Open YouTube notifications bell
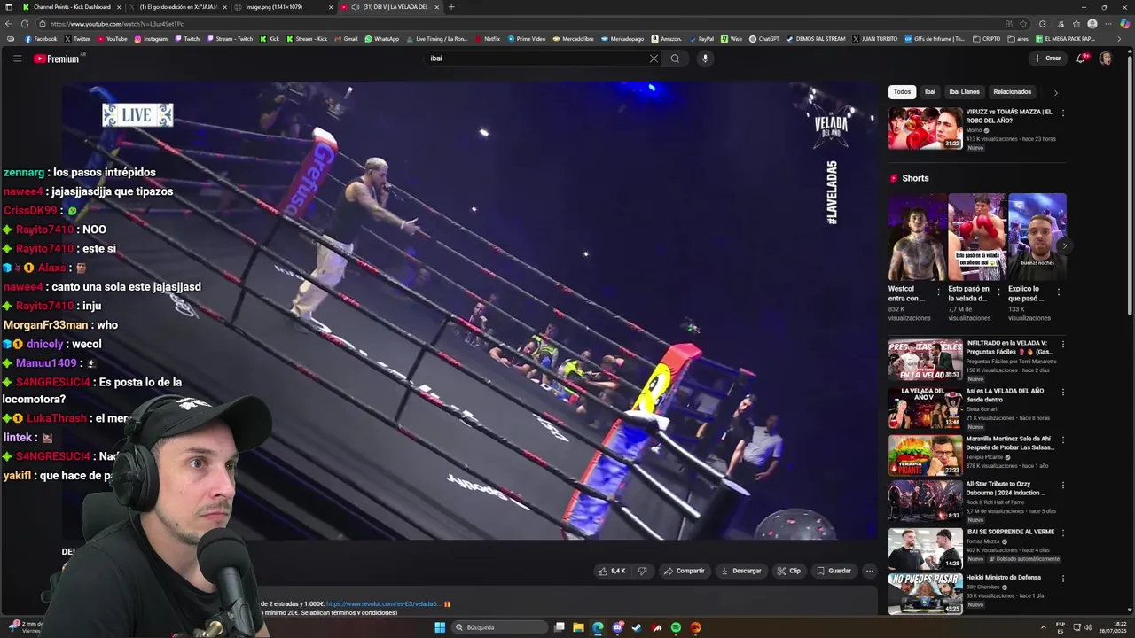The width and height of the screenshot is (1135, 638). tap(1081, 58)
